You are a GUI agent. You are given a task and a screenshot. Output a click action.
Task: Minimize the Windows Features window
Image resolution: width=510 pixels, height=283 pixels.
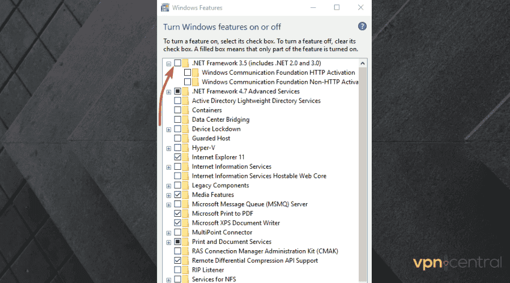tap(313, 7)
